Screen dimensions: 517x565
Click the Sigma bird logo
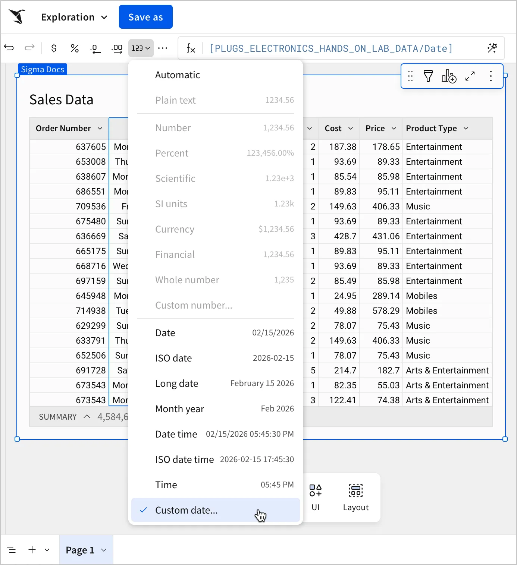pos(18,17)
